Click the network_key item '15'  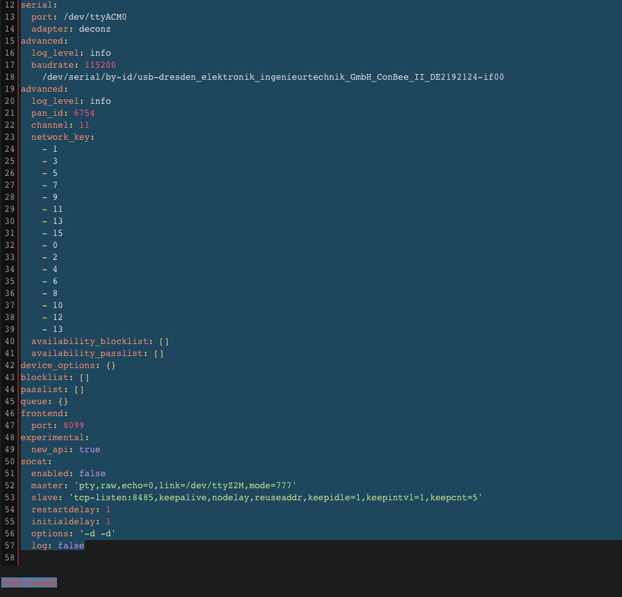58,233
